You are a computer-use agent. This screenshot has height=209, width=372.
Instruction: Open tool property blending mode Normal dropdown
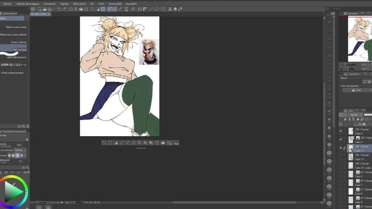click(20, 150)
